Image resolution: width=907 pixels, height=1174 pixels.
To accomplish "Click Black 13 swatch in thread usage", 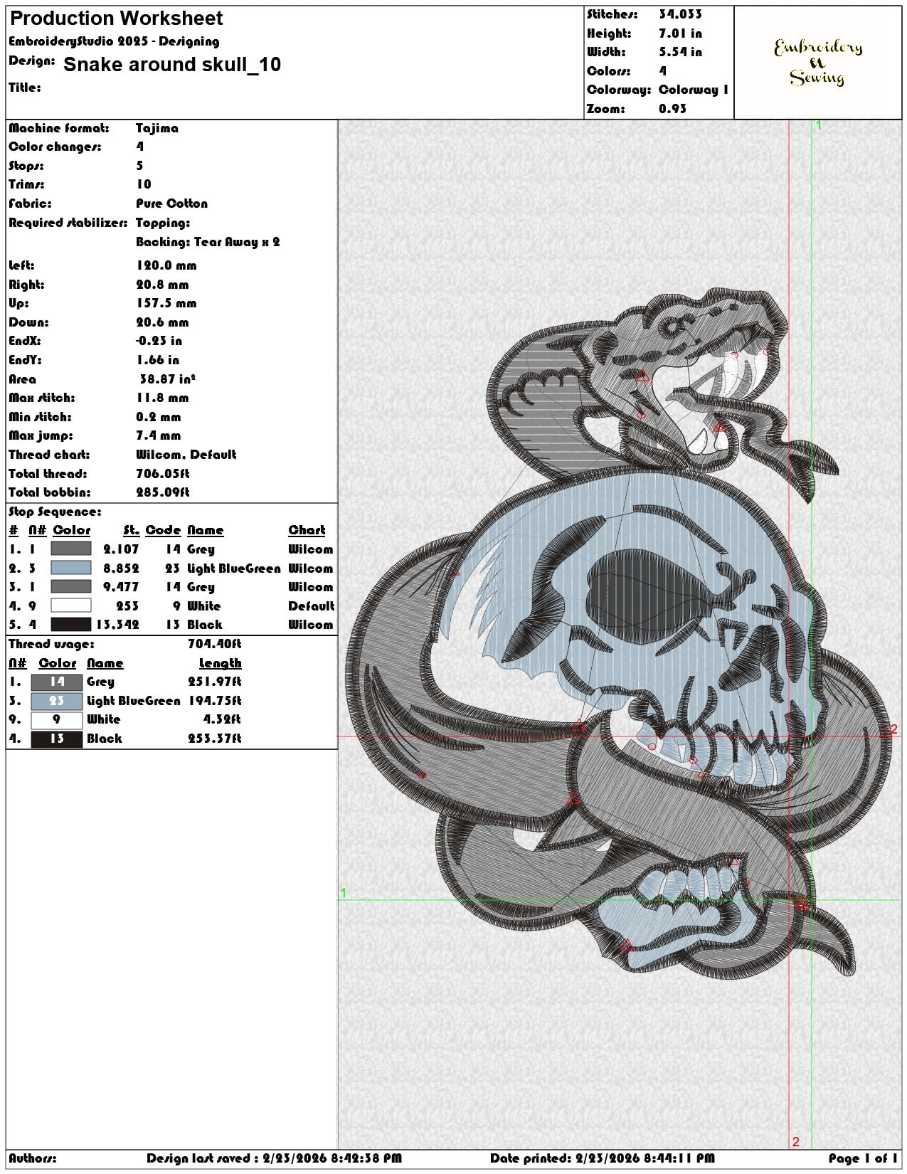I will 57,739.
